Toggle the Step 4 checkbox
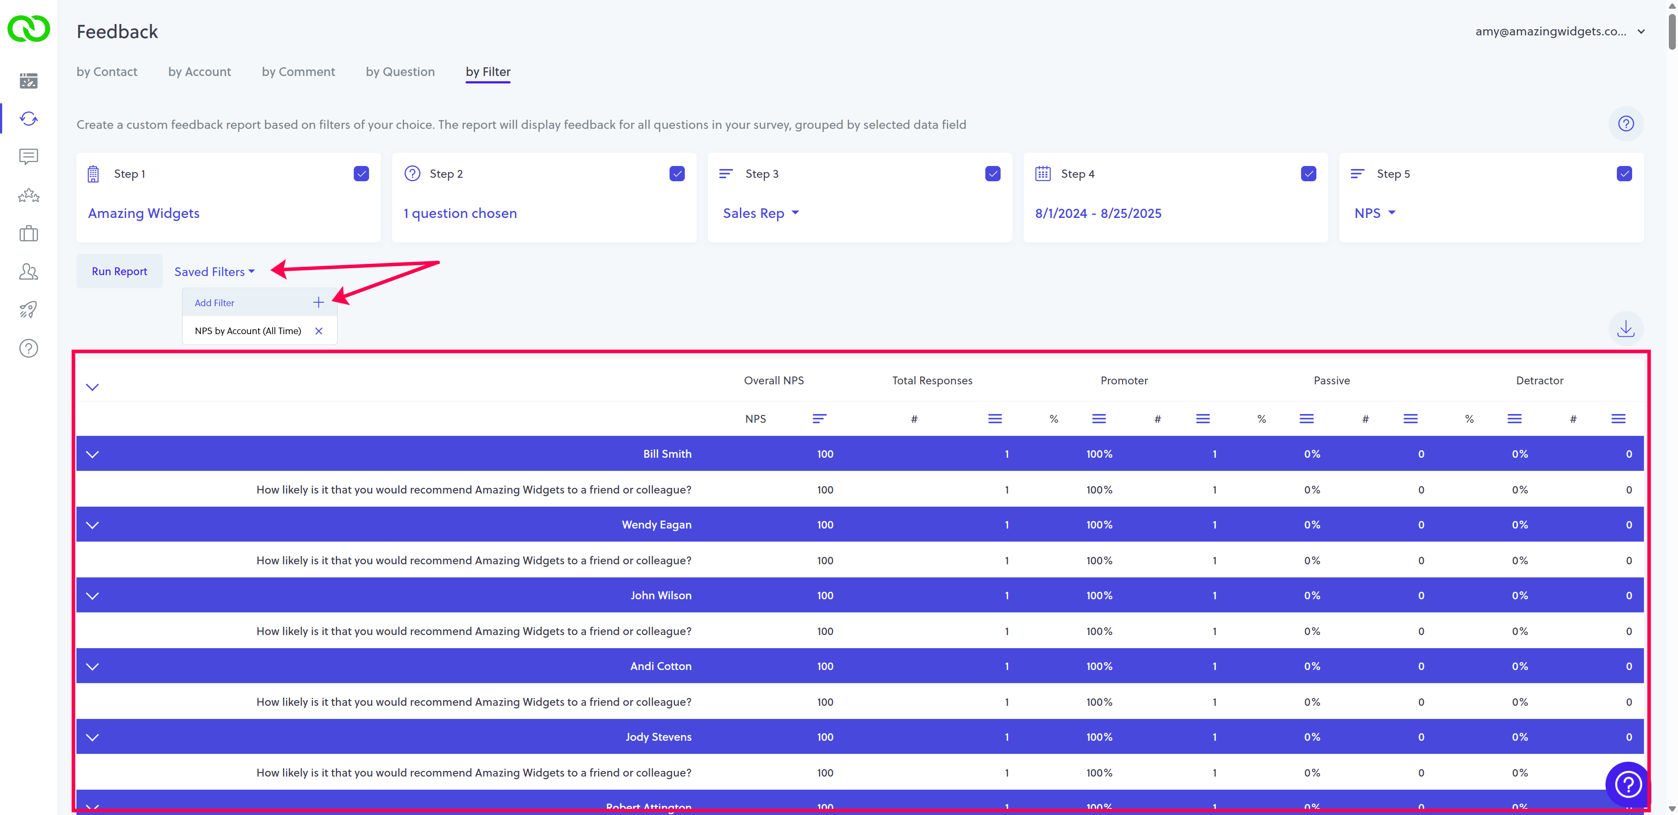 coord(1309,174)
